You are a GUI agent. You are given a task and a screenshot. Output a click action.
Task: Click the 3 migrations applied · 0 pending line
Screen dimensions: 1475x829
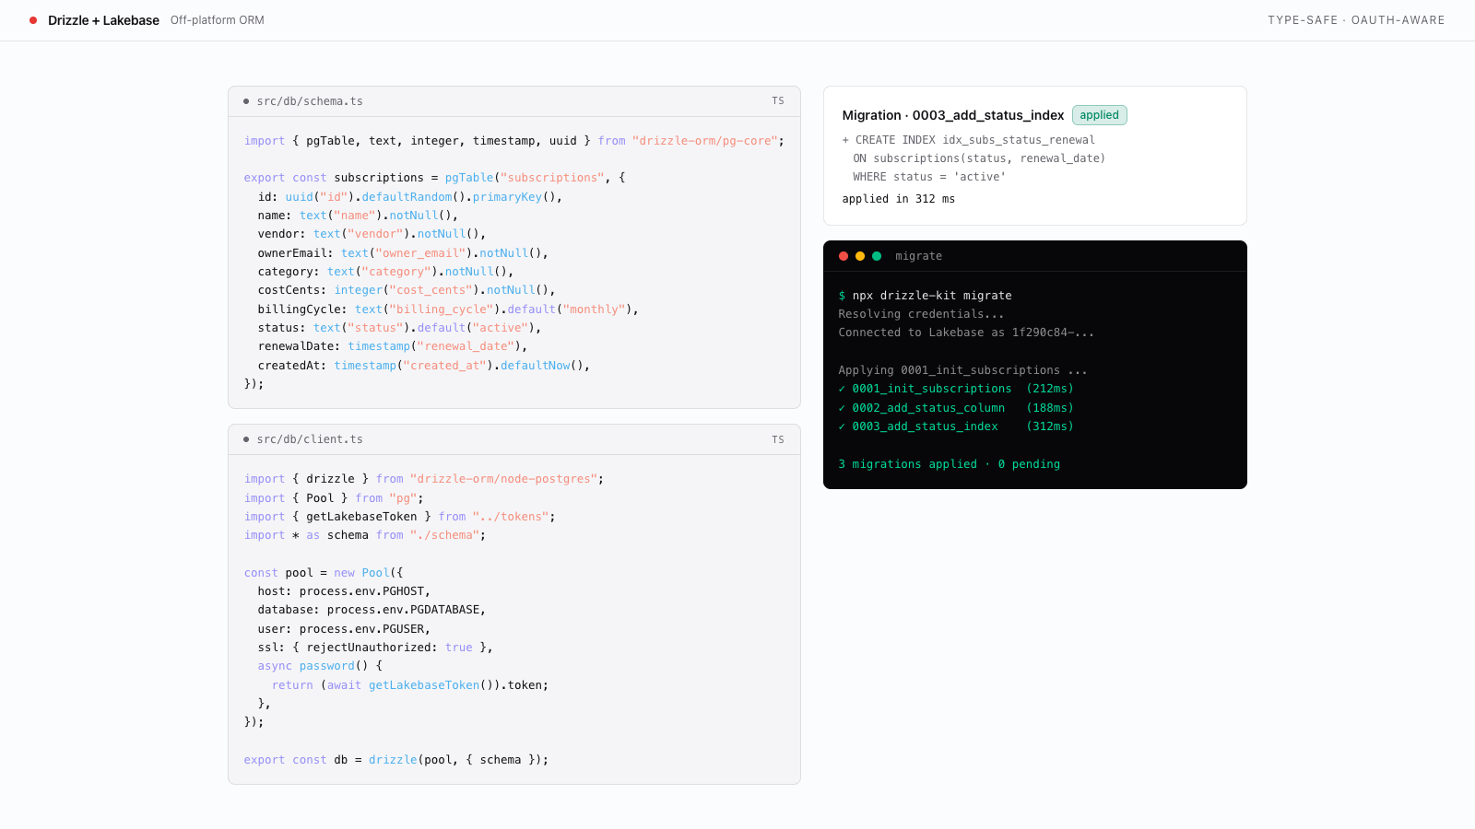[x=950, y=464]
